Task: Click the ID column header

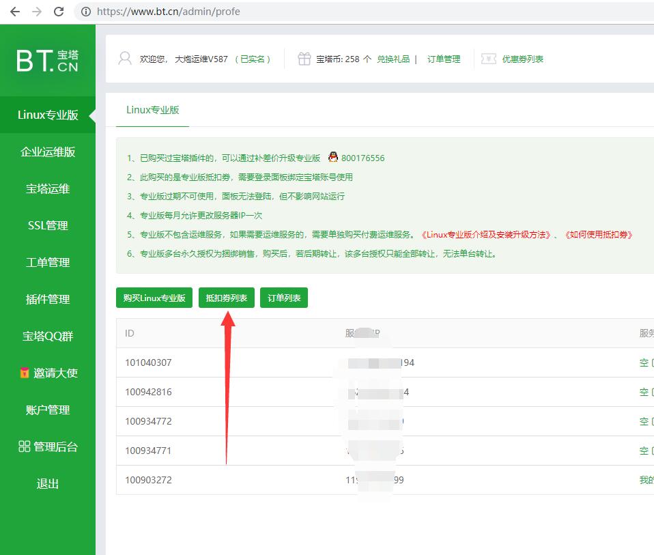Action: click(130, 333)
